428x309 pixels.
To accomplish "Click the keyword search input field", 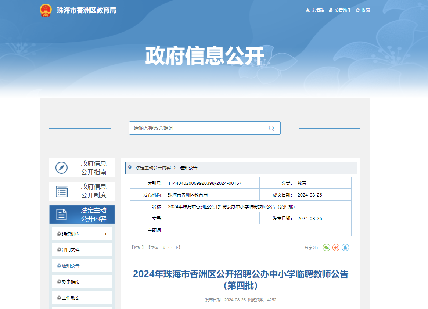I will click(x=198, y=128).
